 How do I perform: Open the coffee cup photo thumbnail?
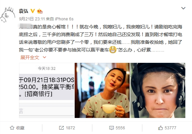pyautogui.click(x=102, y=91)
